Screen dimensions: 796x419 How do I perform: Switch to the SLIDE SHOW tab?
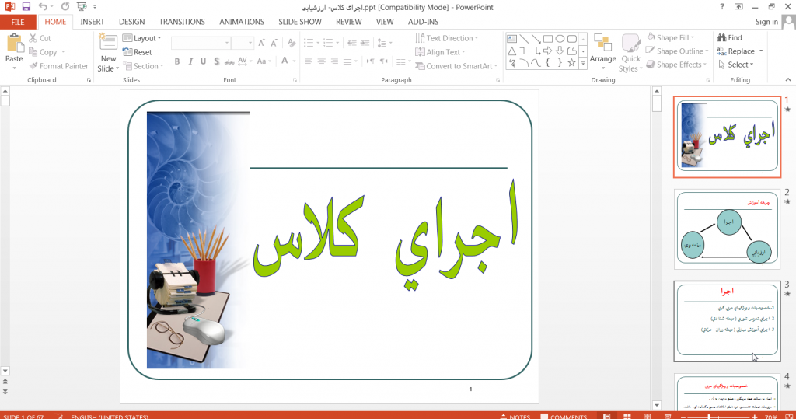pyautogui.click(x=300, y=22)
